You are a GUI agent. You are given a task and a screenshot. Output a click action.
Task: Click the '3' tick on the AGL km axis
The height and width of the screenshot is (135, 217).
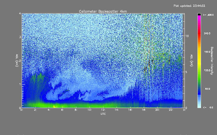20,37
